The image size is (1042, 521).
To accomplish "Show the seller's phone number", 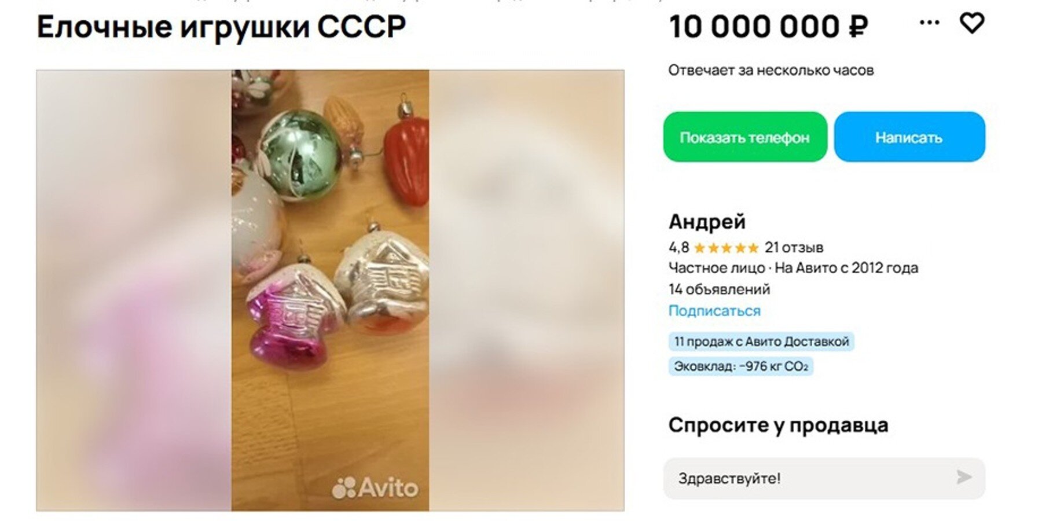I will (x=745, y=137).
